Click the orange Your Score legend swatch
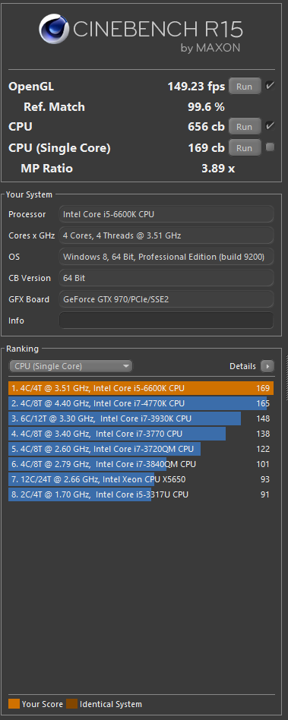288x720 pixels. (14, 704)
